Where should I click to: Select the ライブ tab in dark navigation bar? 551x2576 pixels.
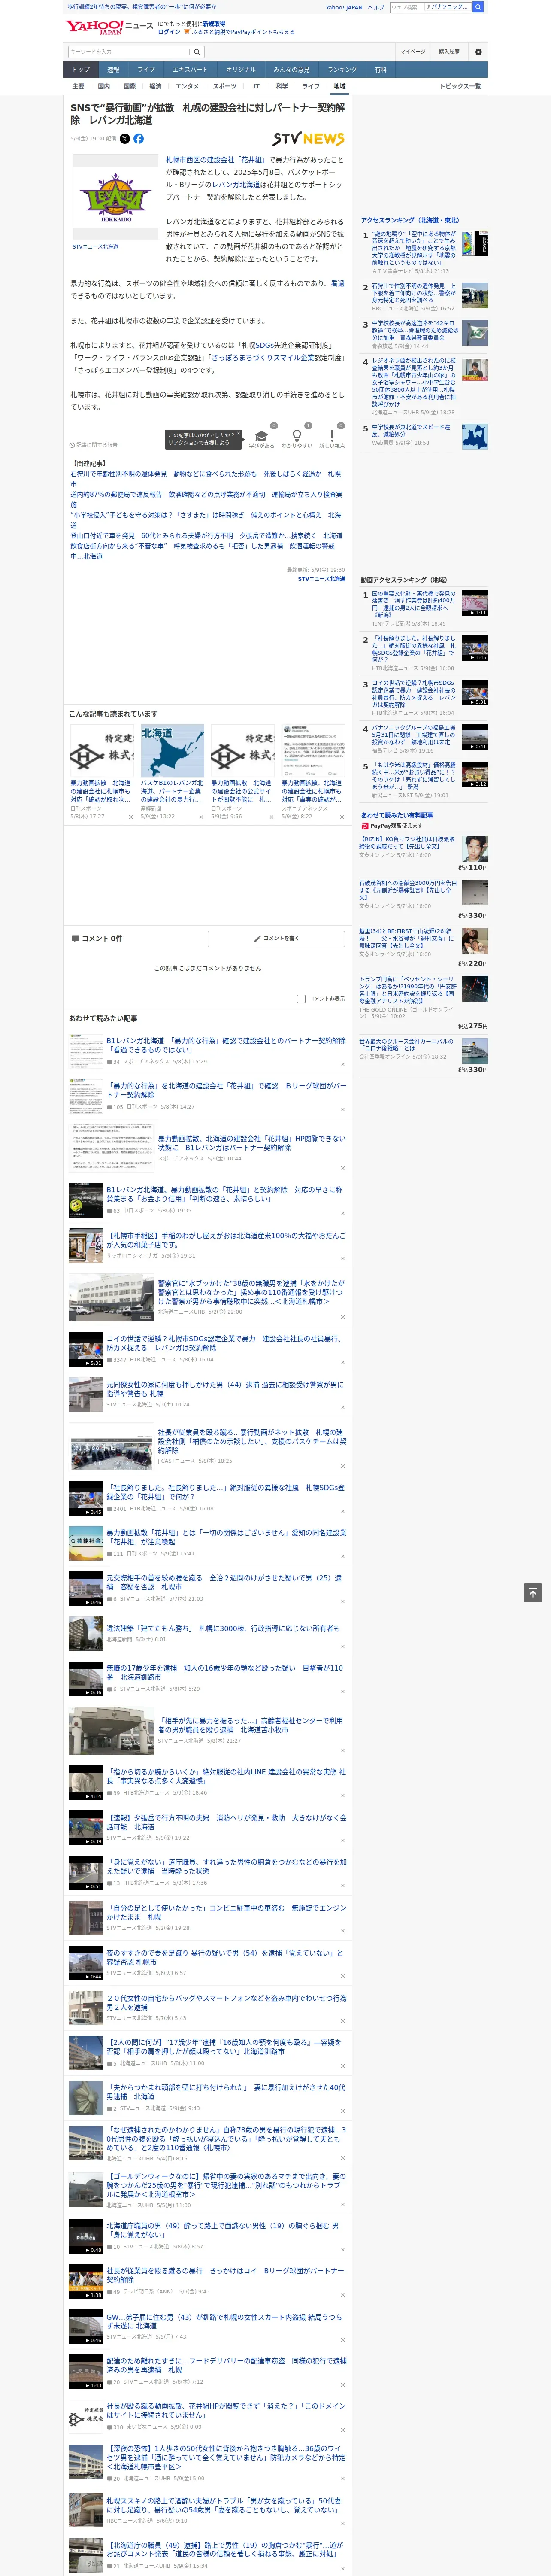point(146,70)
